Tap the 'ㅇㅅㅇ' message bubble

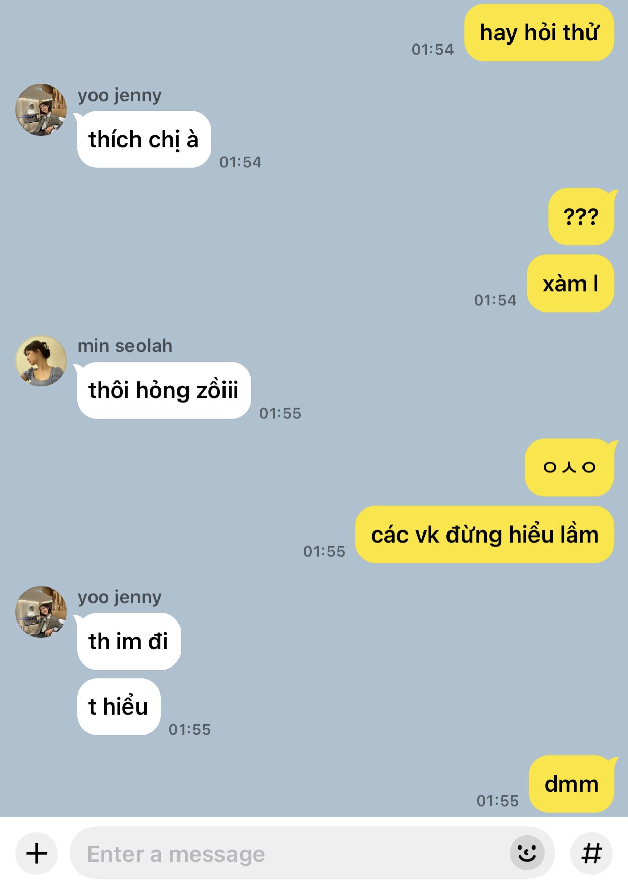(x=569, y=467)
